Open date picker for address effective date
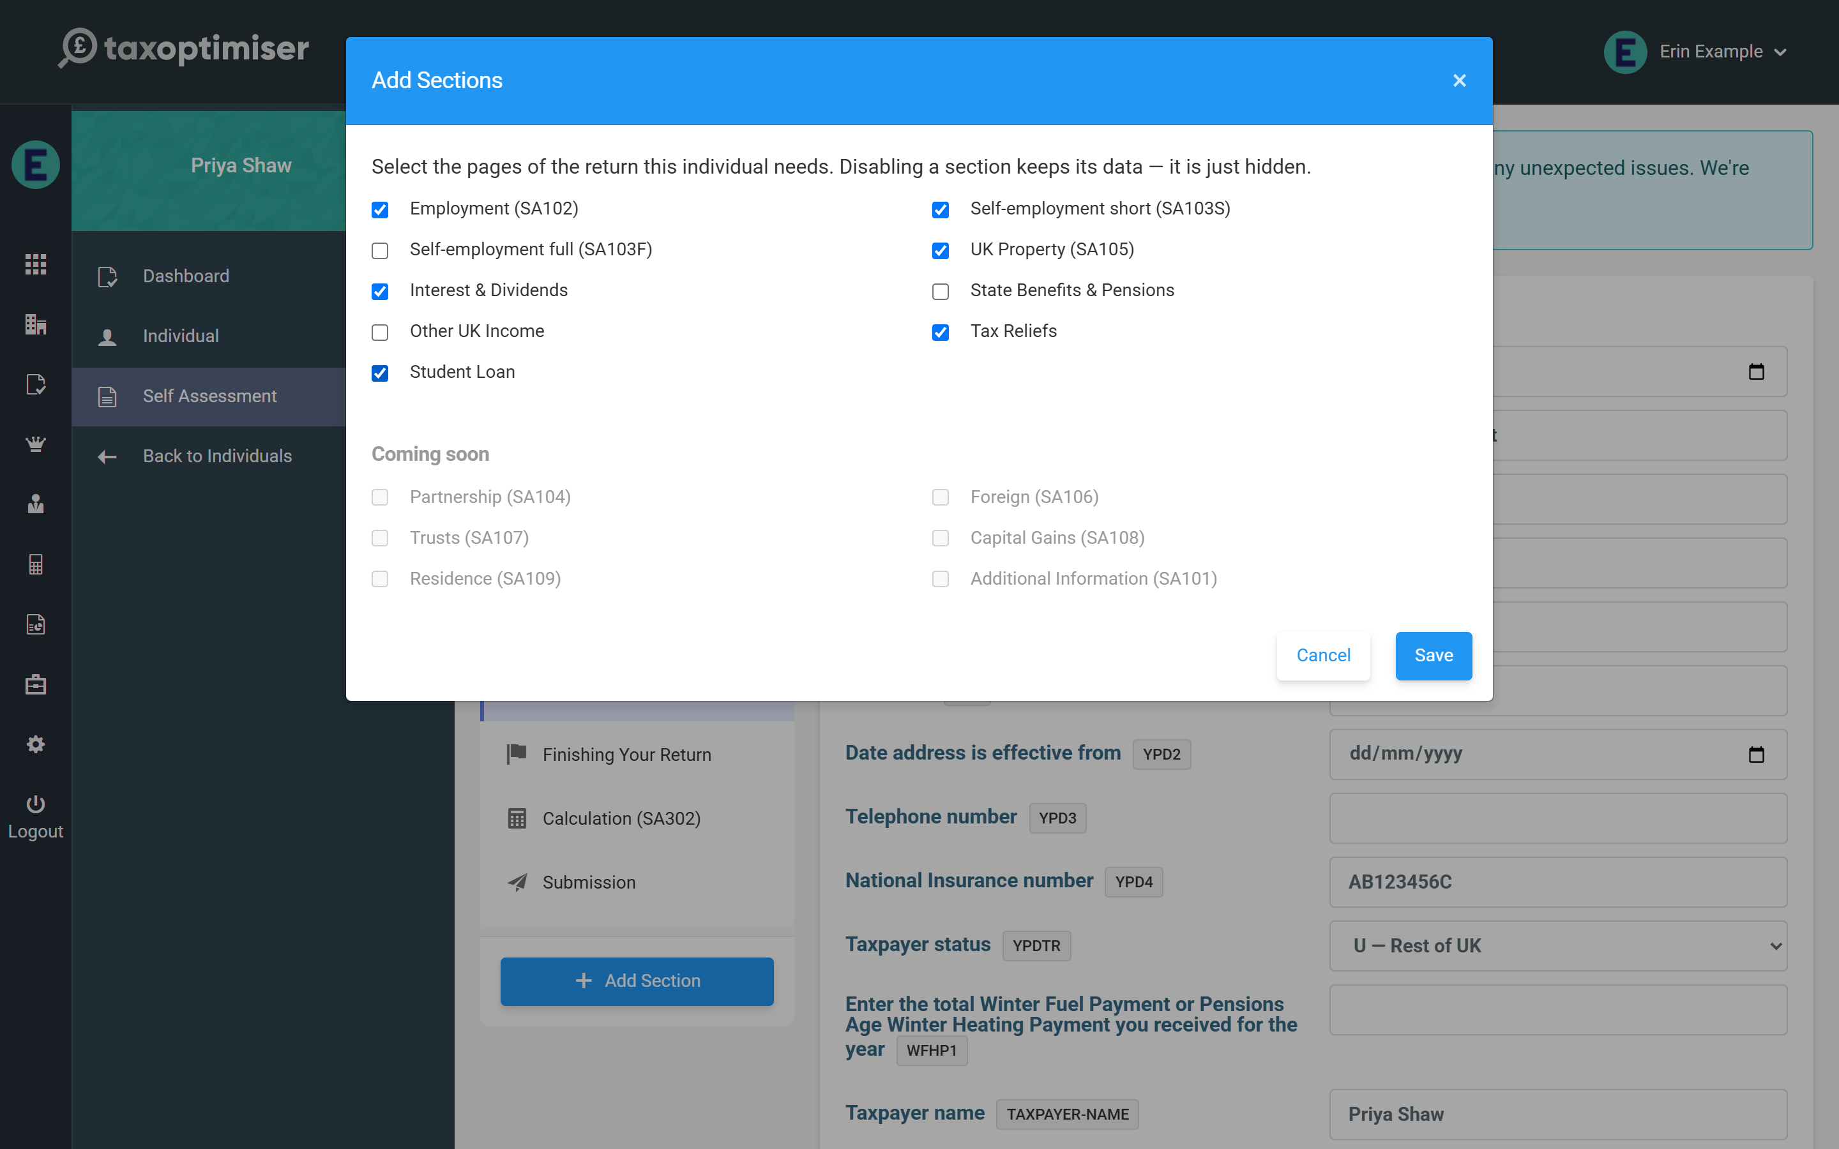This screenshot has width=1839, height=1149. [1756, 754]
